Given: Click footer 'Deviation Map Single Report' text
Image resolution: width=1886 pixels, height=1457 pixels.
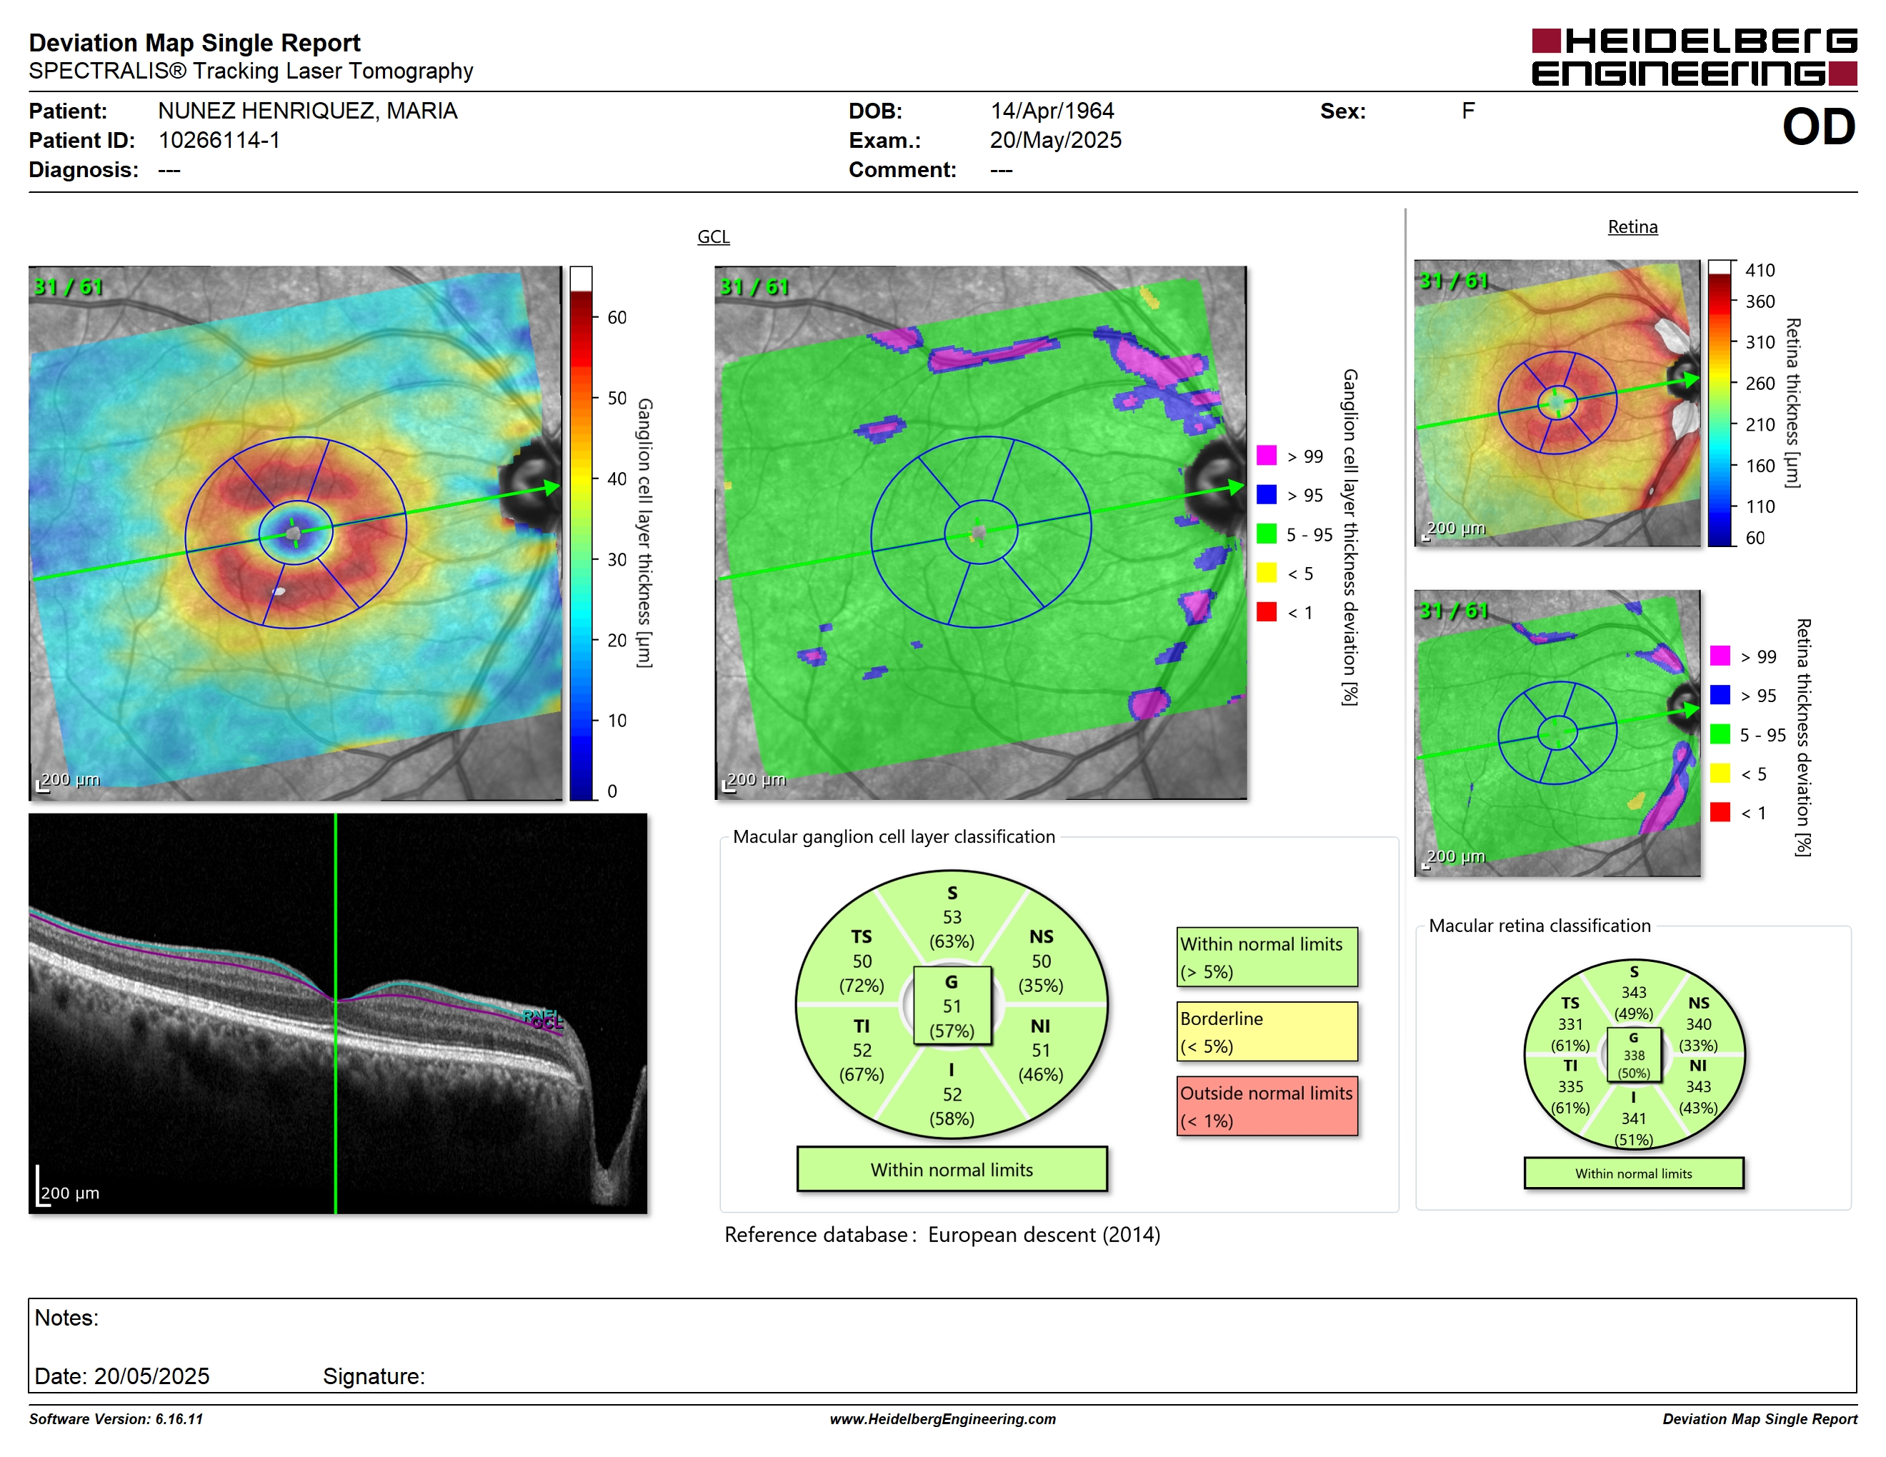Looking at the screenshot, I should (1759, 1419).
